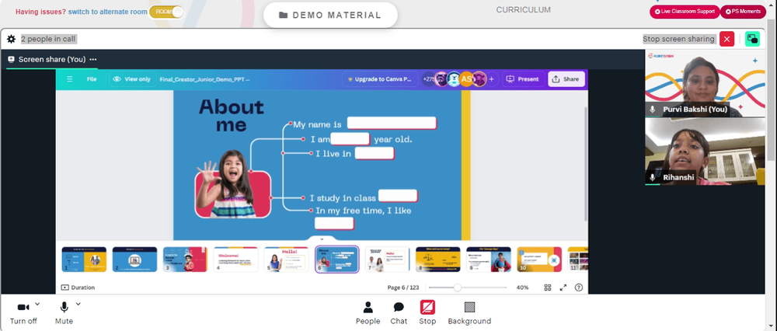Click '2 people in call' text
Image resolution: width=777 pixels, height=331 pixels.
click(x=48, y=39)
